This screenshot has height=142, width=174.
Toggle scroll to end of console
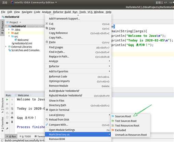[x=12, y=113]
